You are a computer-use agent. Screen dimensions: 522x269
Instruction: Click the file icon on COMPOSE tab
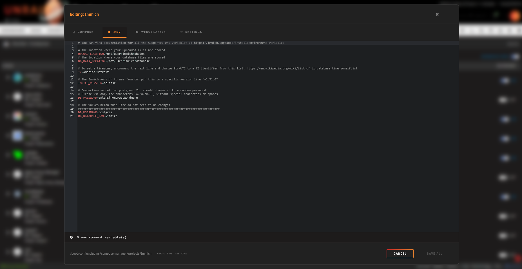(74, 32)
